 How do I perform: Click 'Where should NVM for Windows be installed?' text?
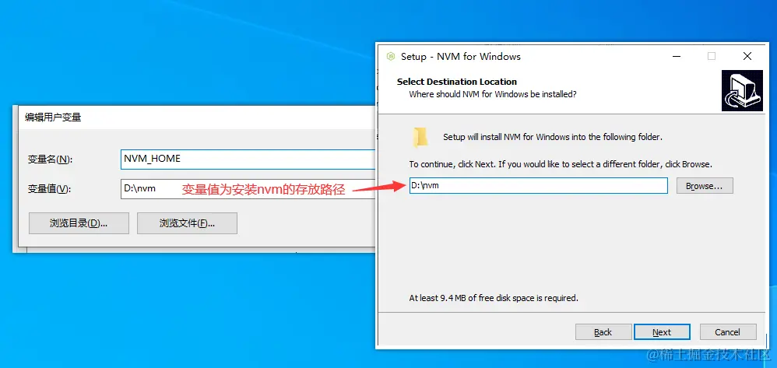pyautogui.click(x=493, y=93)
